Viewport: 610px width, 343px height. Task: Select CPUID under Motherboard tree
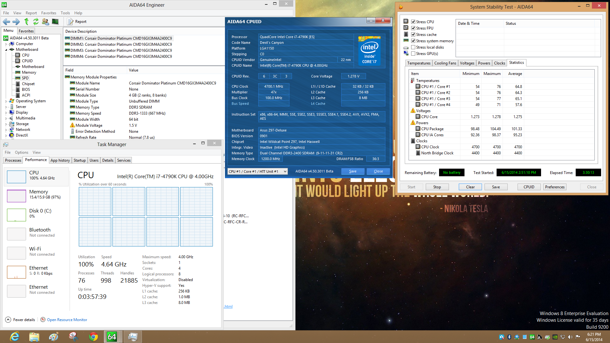point(27,61)
